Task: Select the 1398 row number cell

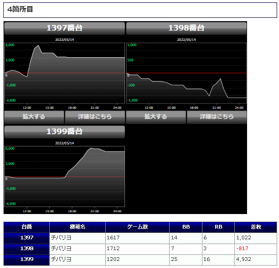Action: tap(26, 249)
